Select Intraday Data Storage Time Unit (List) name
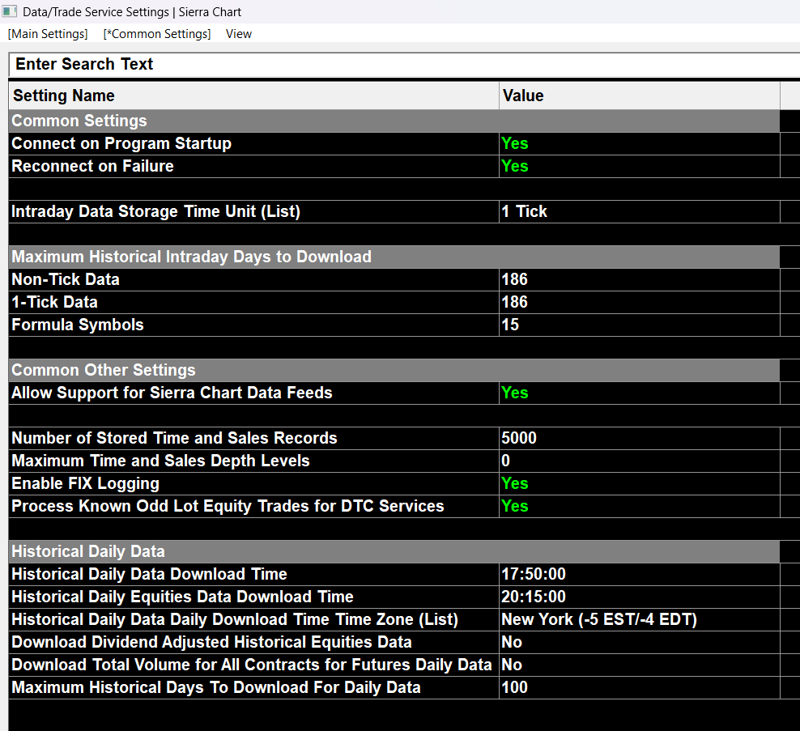 coord(254,212)
